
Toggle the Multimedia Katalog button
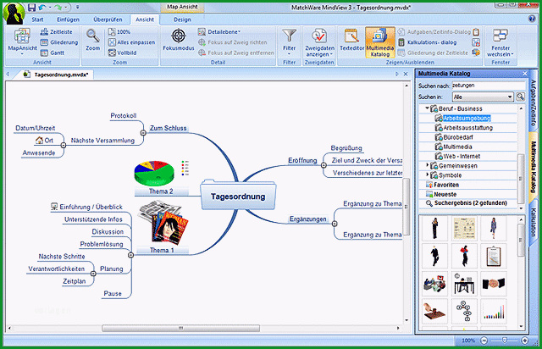tap(380, 42)
